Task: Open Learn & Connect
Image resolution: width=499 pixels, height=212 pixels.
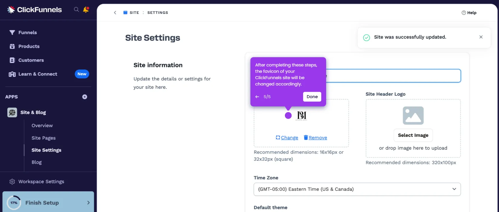Action: (x=38, y=74)
